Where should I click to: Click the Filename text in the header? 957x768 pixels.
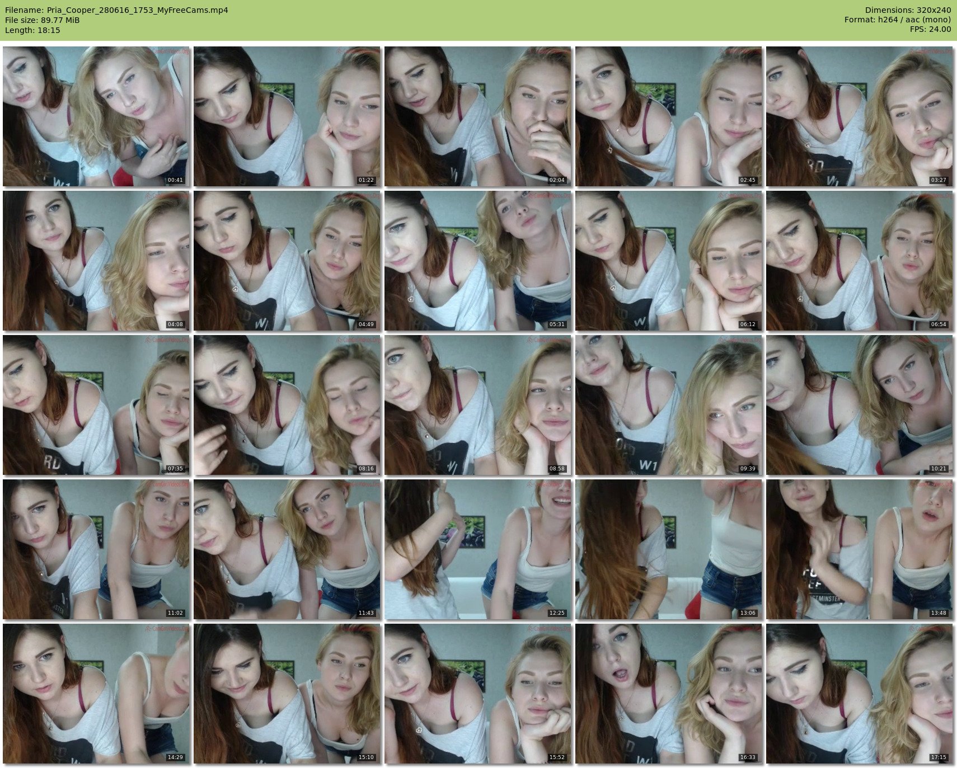click(x=116, y=10)
